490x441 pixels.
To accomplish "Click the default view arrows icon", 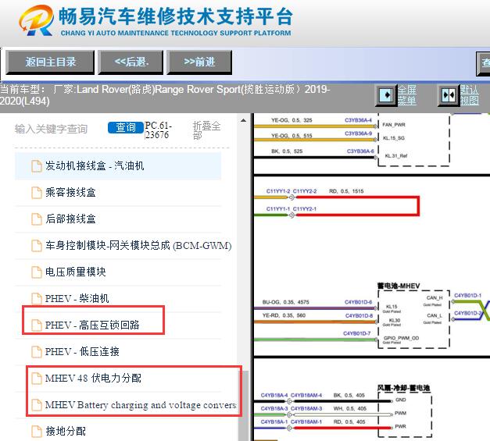I will pyautogui.click(x=448, y=95).
